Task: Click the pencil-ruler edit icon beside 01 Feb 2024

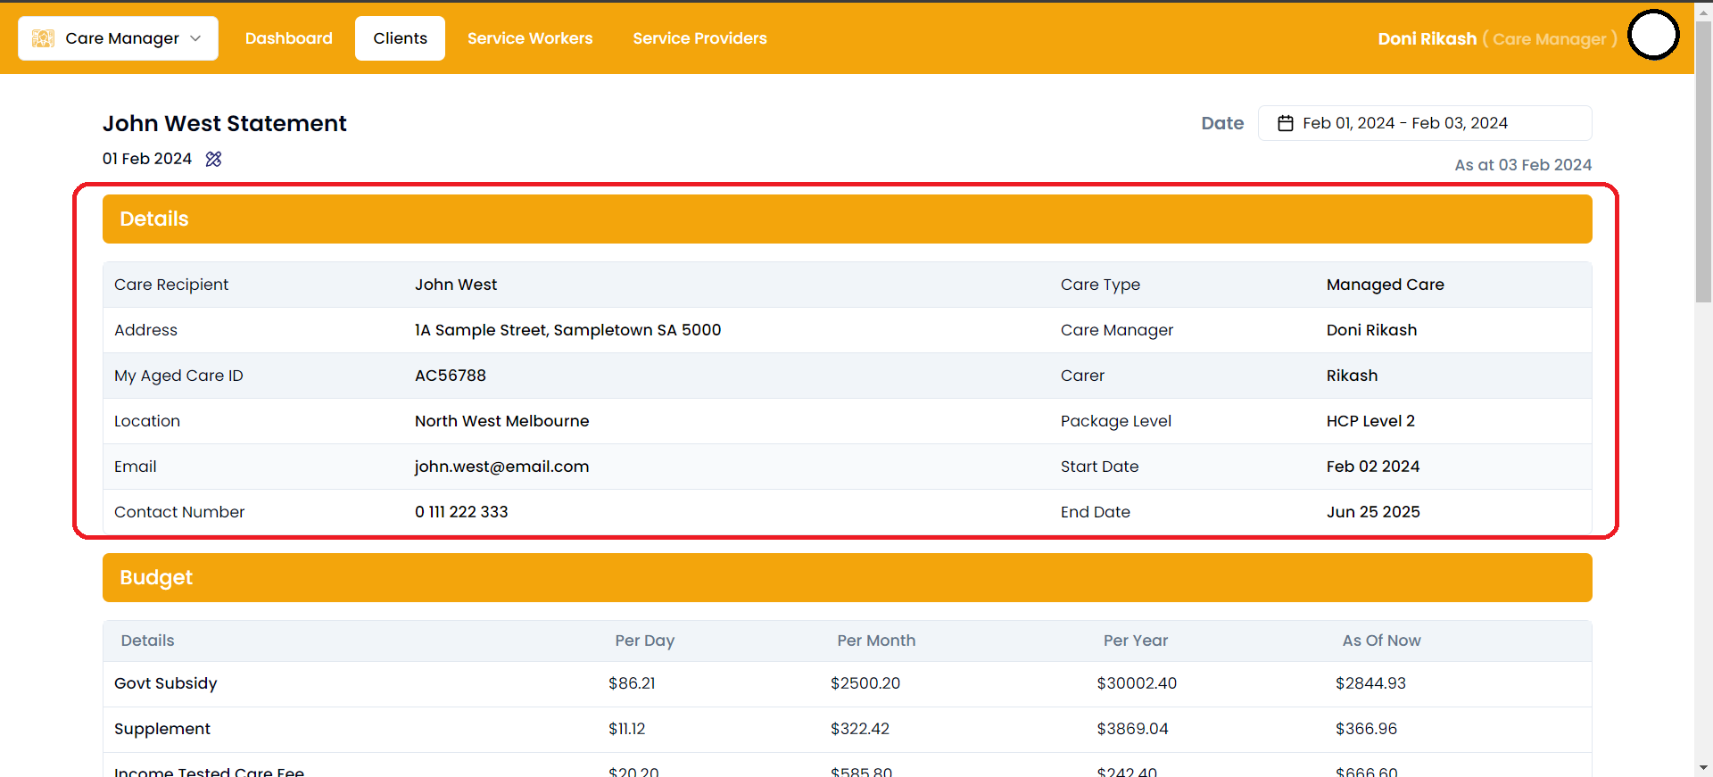Action: point(213,159)
